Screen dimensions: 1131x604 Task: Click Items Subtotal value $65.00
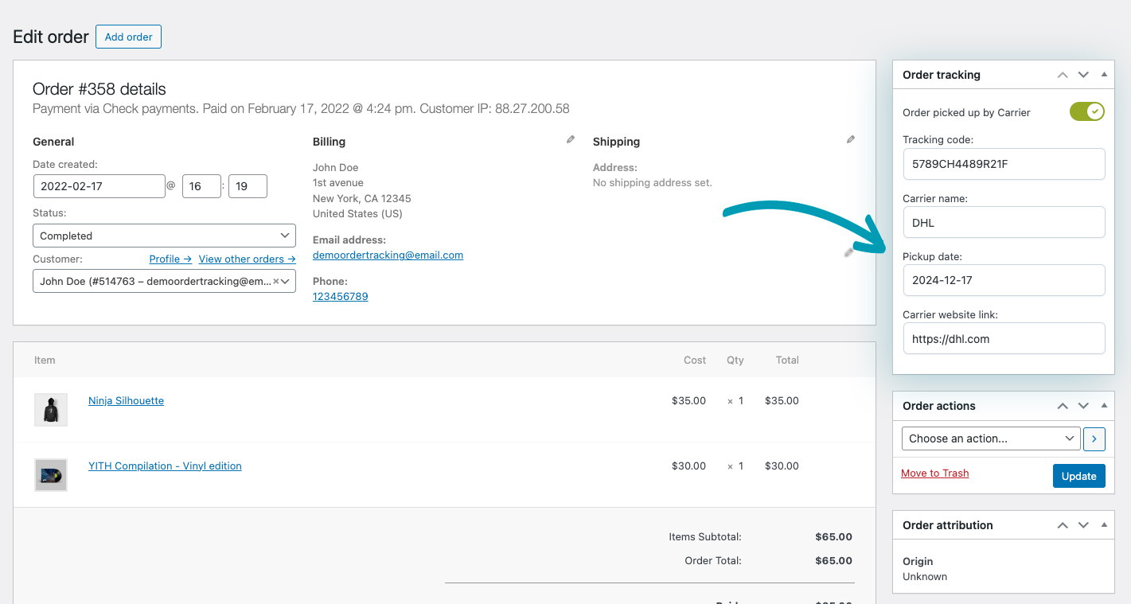833,536
